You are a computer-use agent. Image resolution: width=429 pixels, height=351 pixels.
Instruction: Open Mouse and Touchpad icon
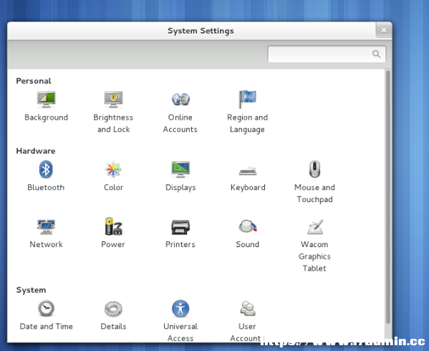tap(314, 169)
